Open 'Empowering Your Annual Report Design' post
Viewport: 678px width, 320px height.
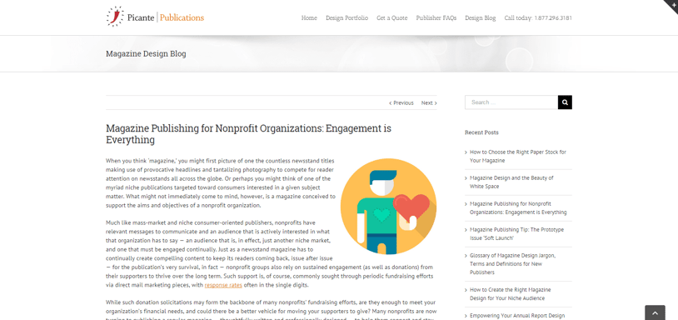517,316
